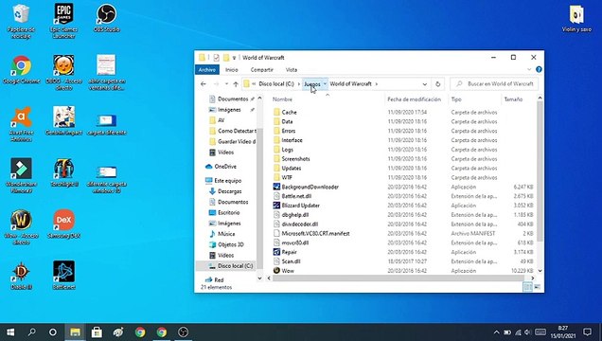Switch to large icons view in status bar
Viewport: 602px width, 341px height.
pos(537,287)
